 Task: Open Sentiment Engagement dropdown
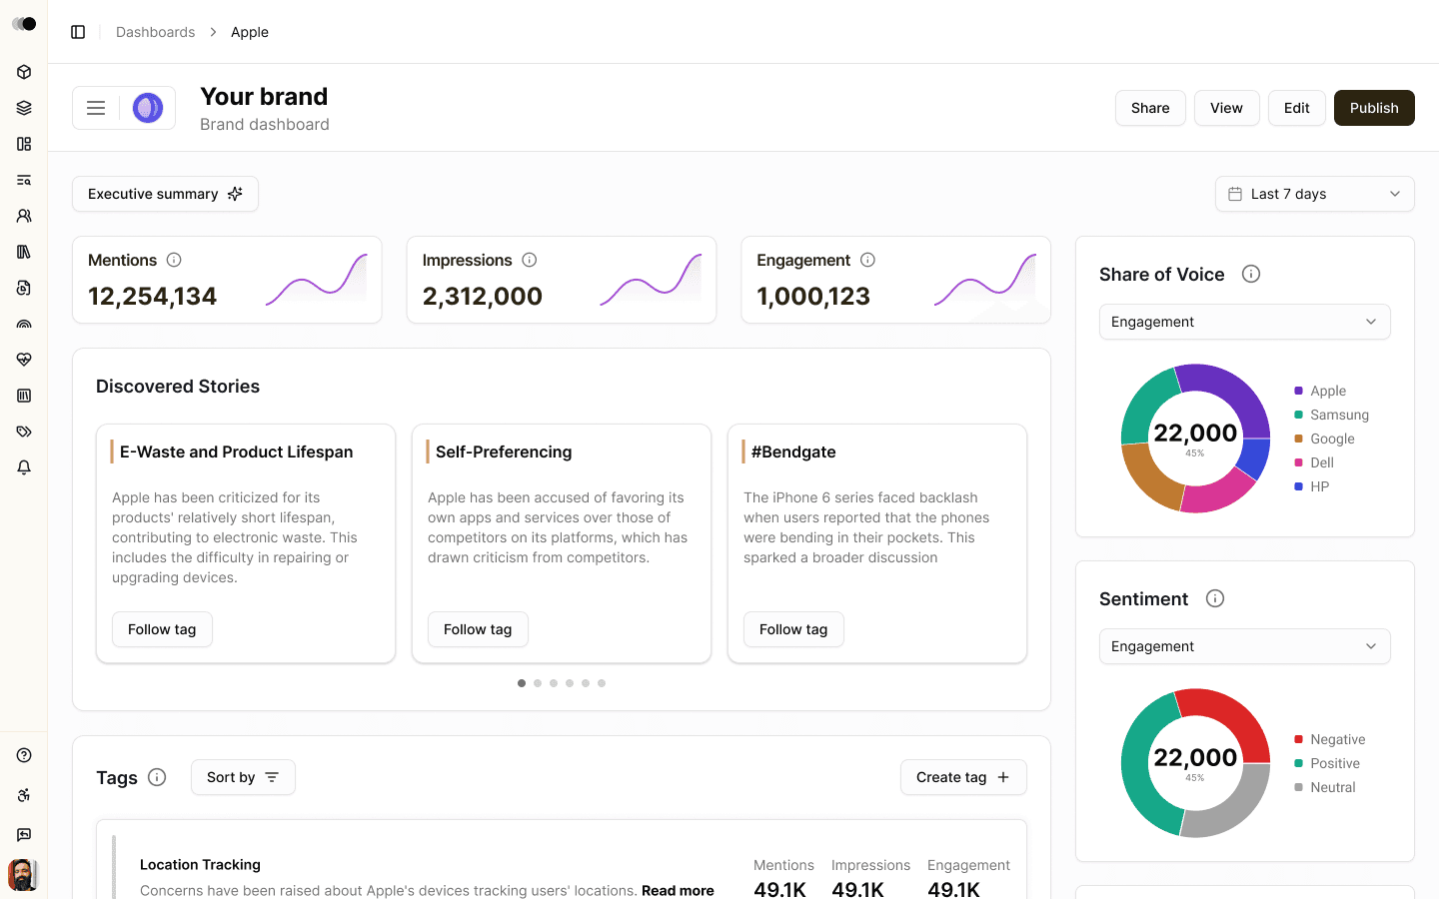click(1244, 646)
